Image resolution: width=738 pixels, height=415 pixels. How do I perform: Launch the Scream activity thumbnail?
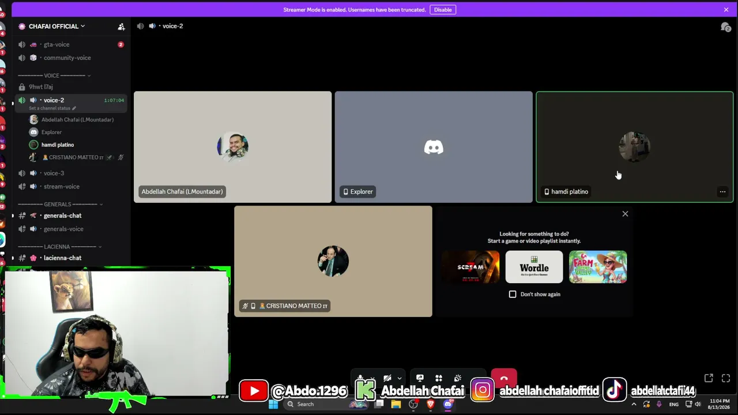pyautogui.click(x=470, y=267)
